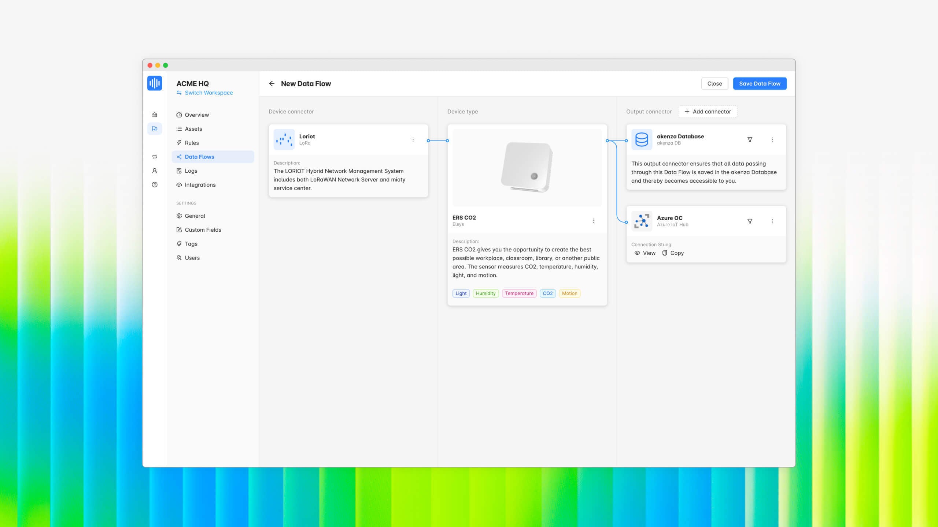The height and width of the screenshot is (527, 938).
Task: Go back using the left arrow
Action: coord(272,83)
